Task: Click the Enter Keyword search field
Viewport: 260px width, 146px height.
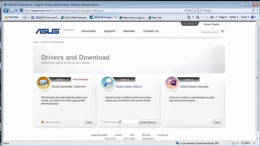Action: pos(210,32)
